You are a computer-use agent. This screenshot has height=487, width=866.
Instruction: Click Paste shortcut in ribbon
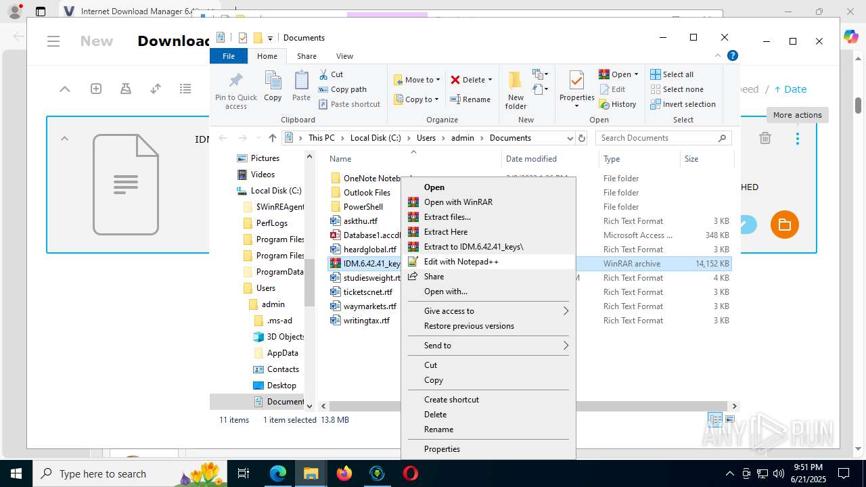(350, 104)
